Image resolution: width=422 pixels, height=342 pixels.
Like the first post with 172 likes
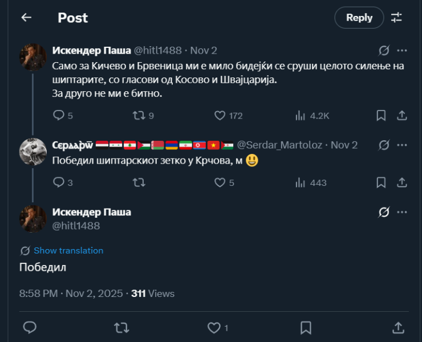(220, 115)
